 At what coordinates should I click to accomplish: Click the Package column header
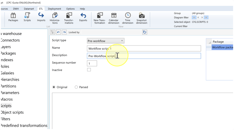222,42
